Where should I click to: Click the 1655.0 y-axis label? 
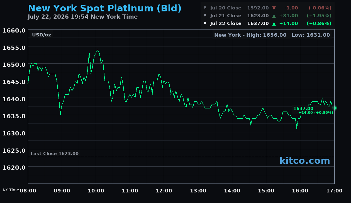pos(14,48)
